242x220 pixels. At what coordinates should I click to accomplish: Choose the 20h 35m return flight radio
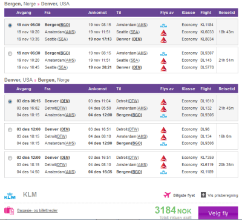[x=10, y=158]
